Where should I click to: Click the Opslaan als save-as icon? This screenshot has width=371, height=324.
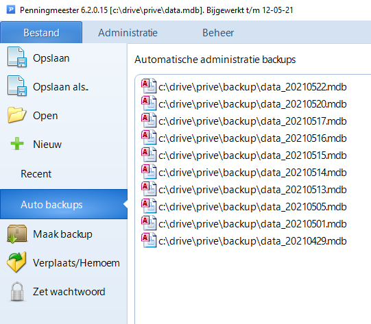(16, 86)
